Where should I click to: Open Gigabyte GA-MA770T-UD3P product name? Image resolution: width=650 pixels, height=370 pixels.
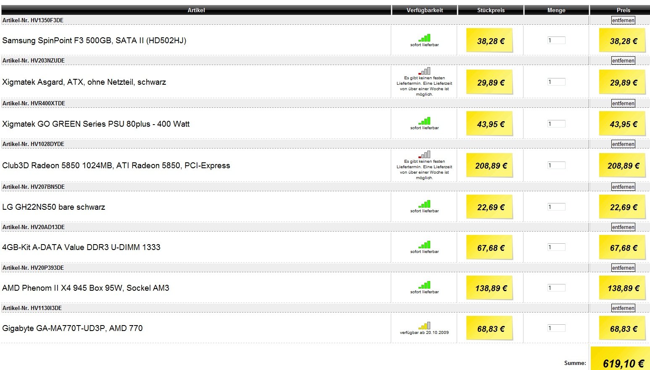pyautogui.click(x=72, y=328)
